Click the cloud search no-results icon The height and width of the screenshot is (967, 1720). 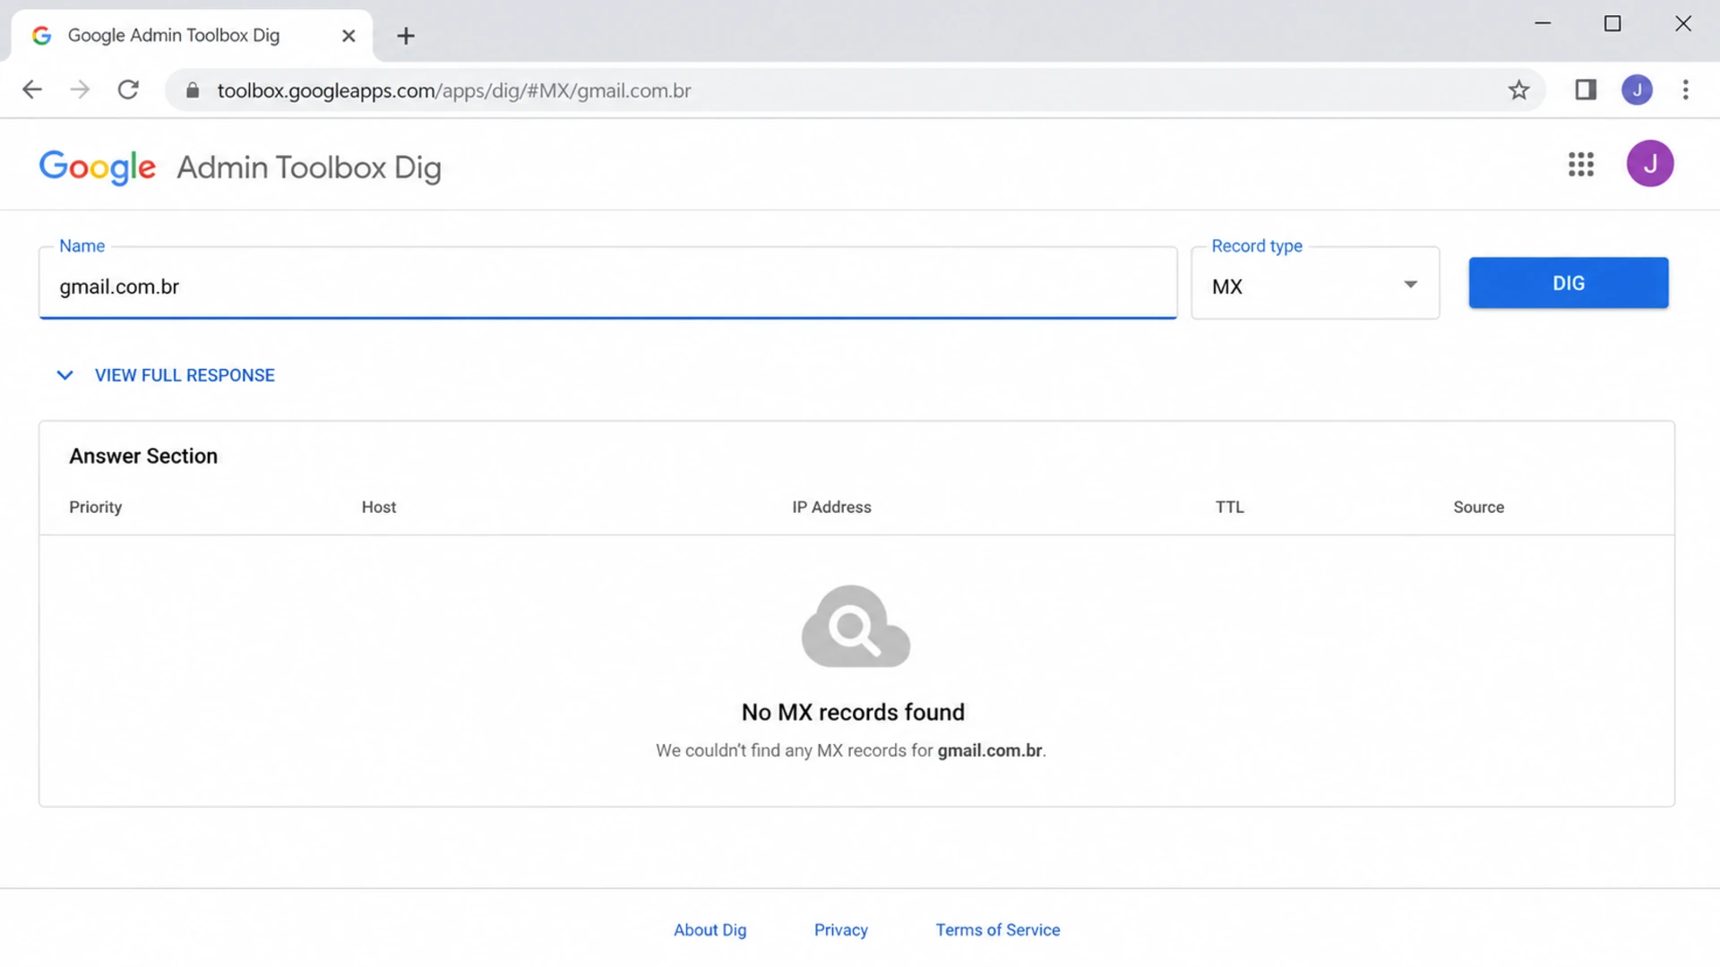click(856, 627)
